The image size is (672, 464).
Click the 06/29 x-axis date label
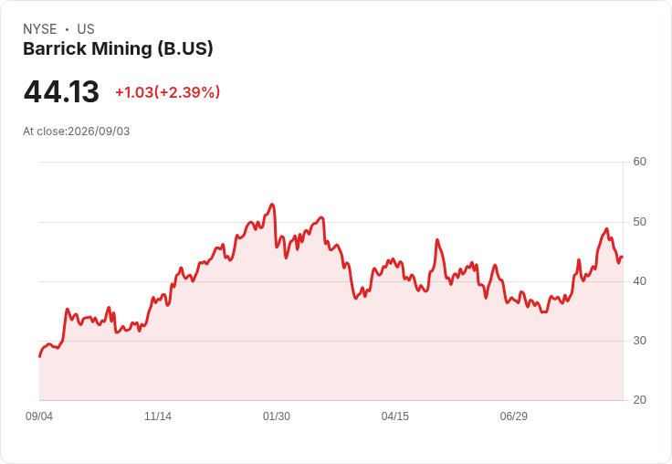click(514, 416)
